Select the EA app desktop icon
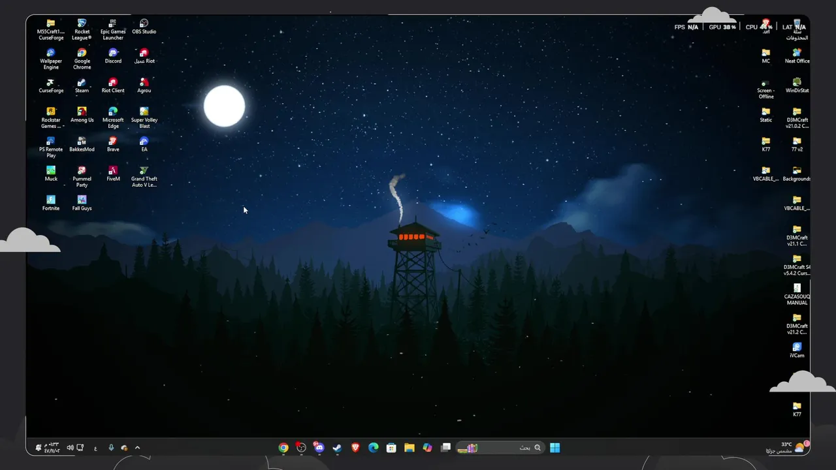The image size is (836, 470). pos(144,144)
